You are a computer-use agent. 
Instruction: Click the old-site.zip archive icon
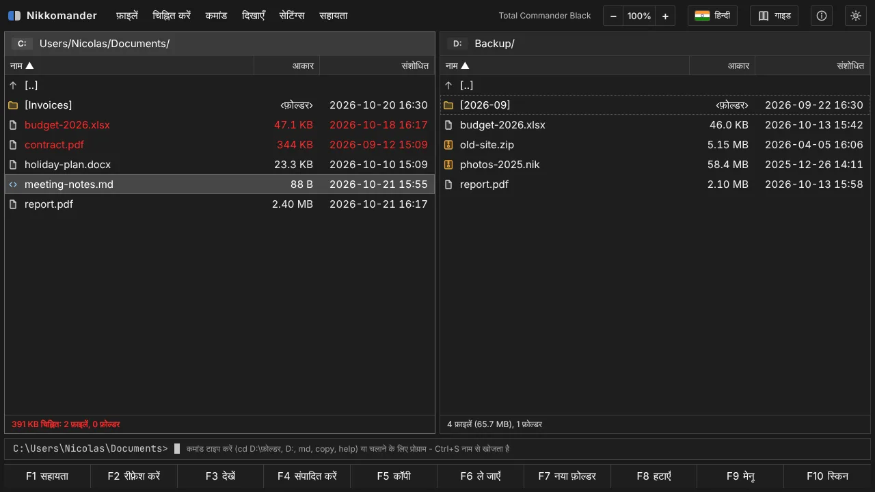448,145
